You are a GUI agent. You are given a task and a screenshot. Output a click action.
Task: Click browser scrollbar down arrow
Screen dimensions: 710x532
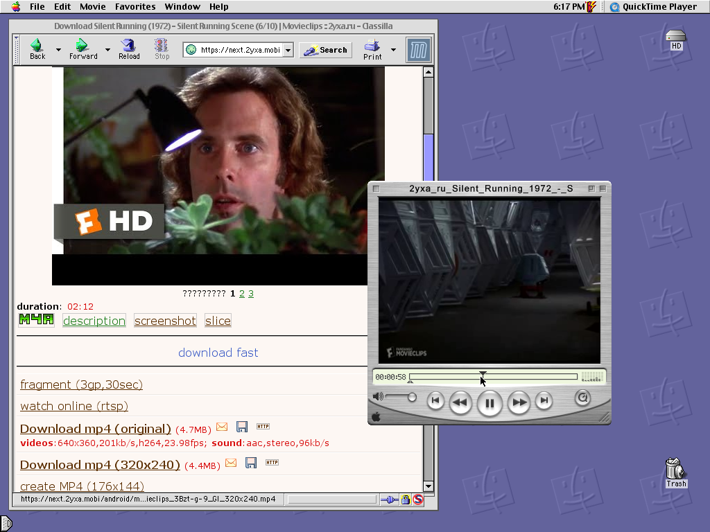[x=428, y=486]
